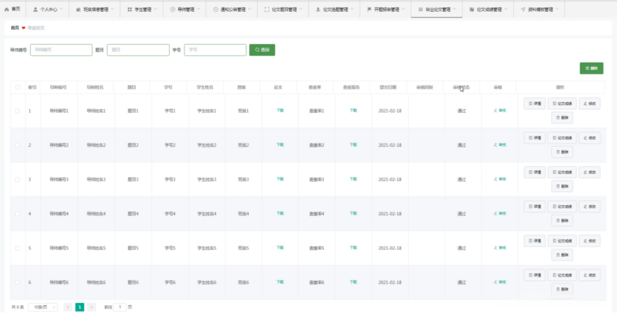The image size is (617, 314).
Task: Click 删除 delete for row 4
Action: [x=562, y=220]
